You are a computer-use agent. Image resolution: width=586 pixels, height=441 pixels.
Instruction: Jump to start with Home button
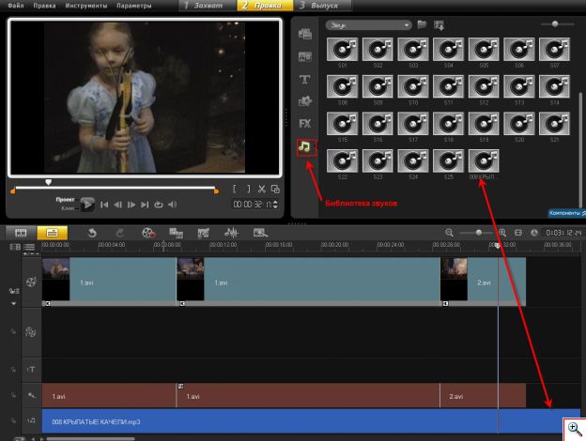tap(104, 205)
